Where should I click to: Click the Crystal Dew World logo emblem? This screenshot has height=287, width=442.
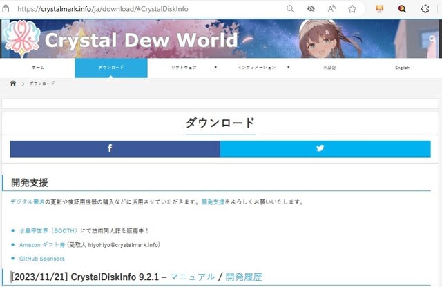(22, 39)
